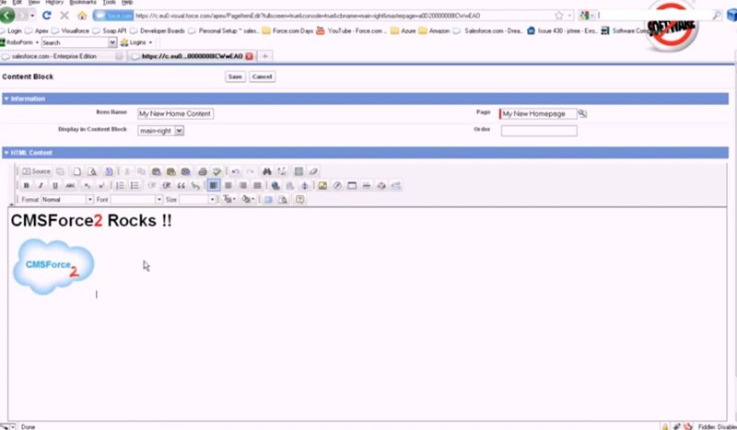This screenshot has height=430, width=737.
Task: Justify the text block
Action: [257, 186]
